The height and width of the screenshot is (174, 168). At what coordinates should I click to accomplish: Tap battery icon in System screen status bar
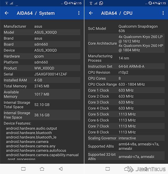coord(75,3)
